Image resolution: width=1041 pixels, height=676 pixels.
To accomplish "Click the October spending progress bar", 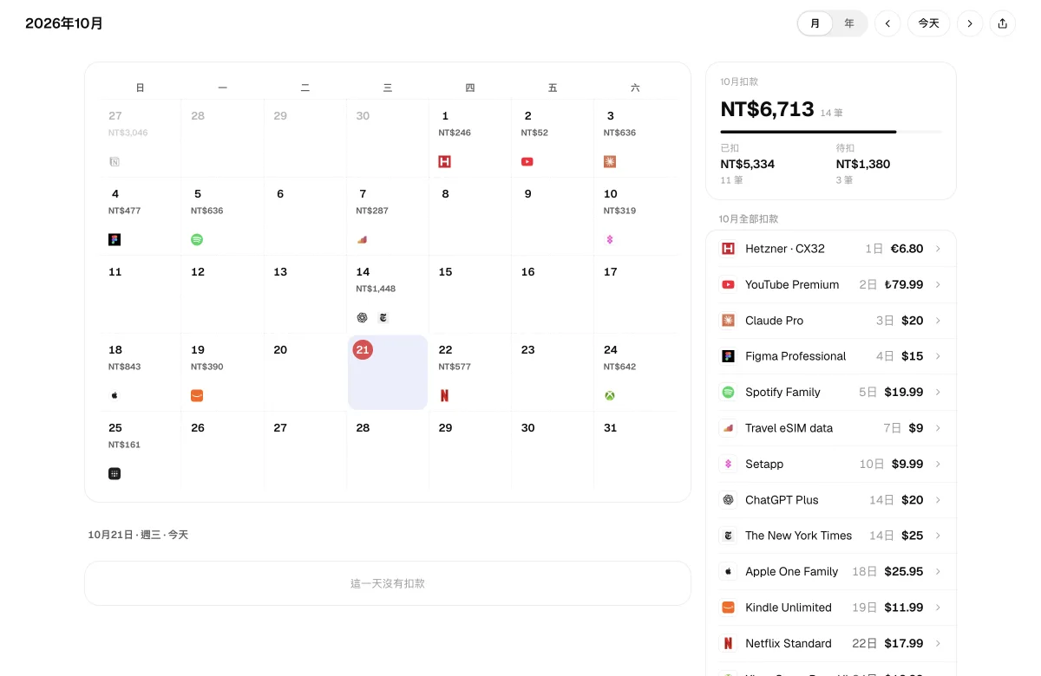I will coord(831,132).
